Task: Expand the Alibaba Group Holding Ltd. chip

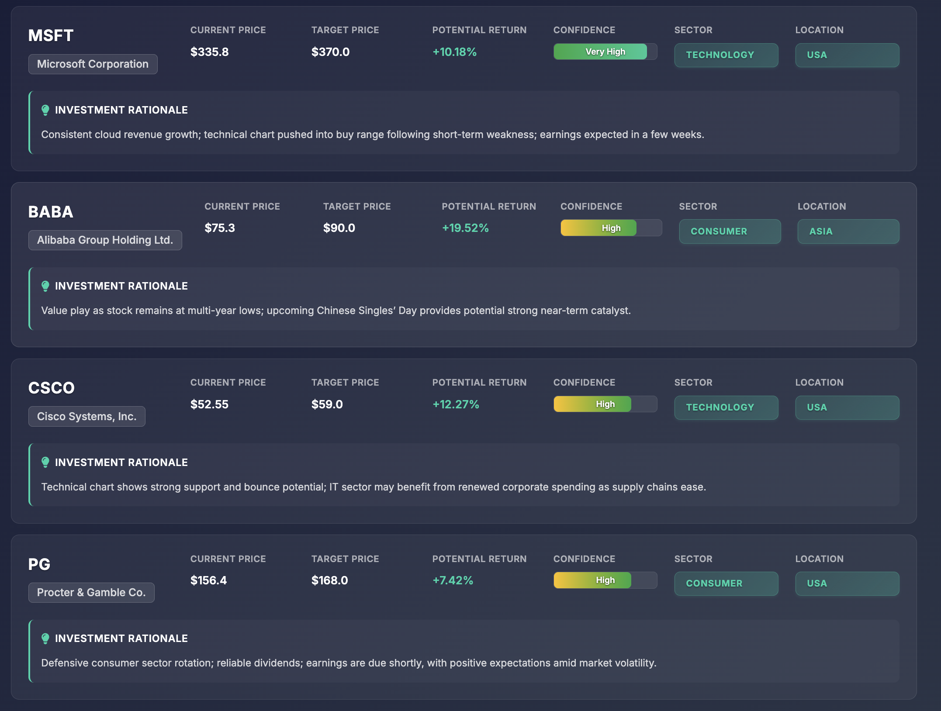Action: click(104, 240)
